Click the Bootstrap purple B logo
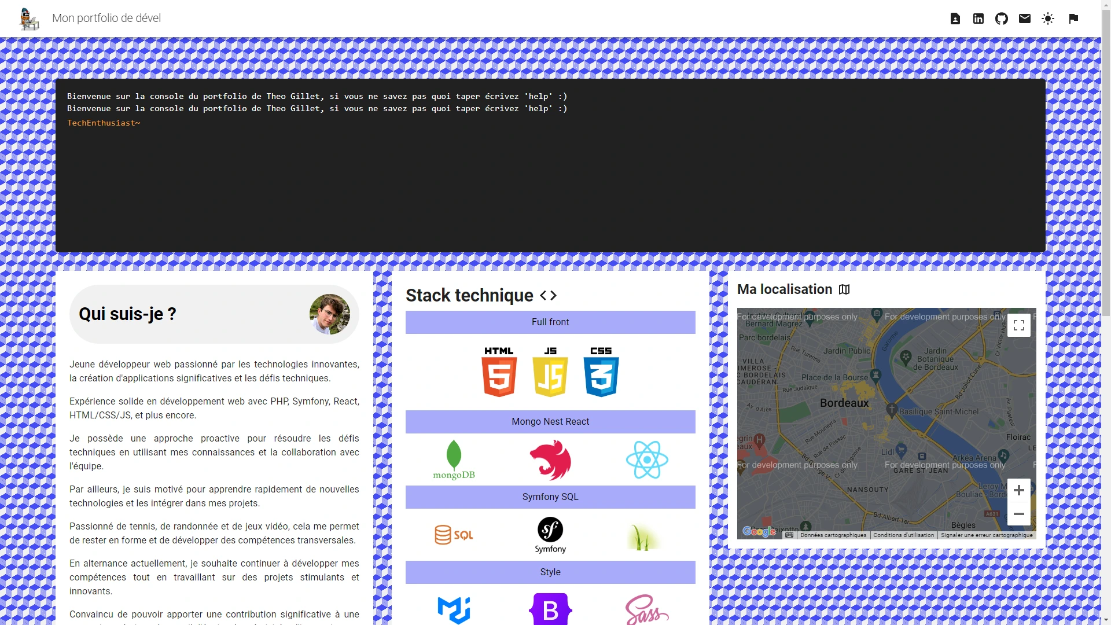 click(x=550, y=609)
